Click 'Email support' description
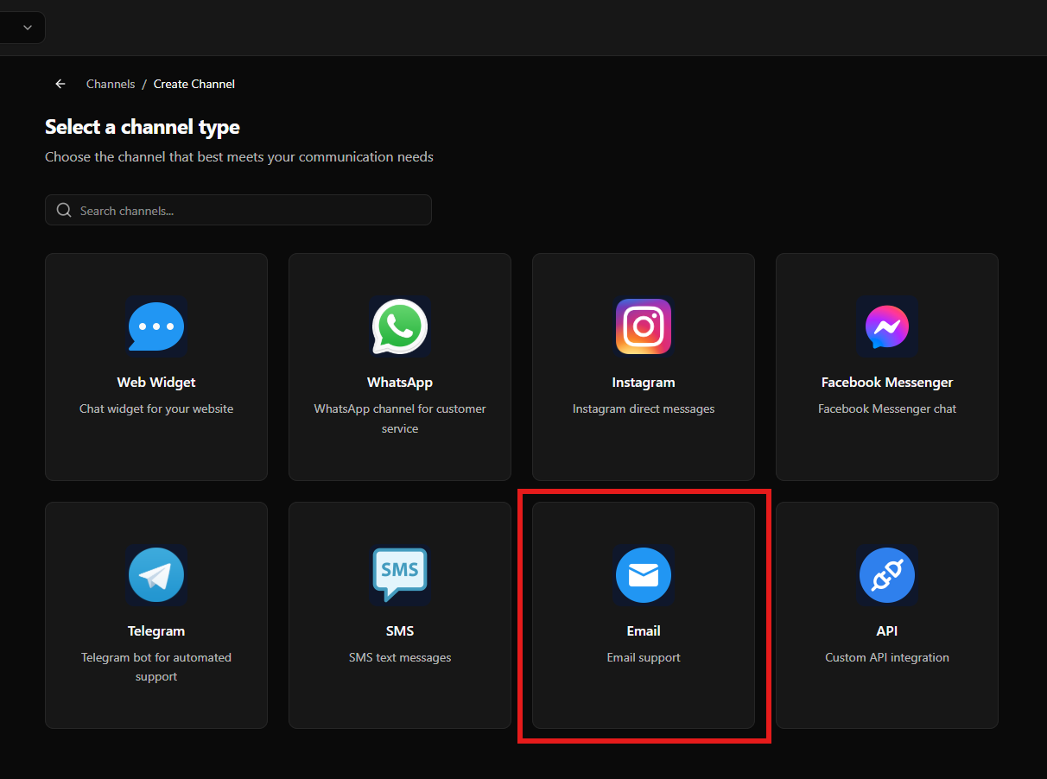 click(x=644, y=657)
